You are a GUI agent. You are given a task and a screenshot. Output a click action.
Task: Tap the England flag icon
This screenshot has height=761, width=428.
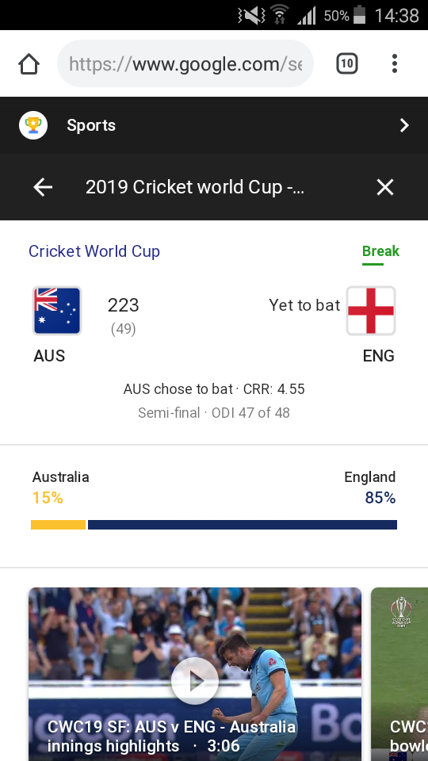click(x=371, y=311)
